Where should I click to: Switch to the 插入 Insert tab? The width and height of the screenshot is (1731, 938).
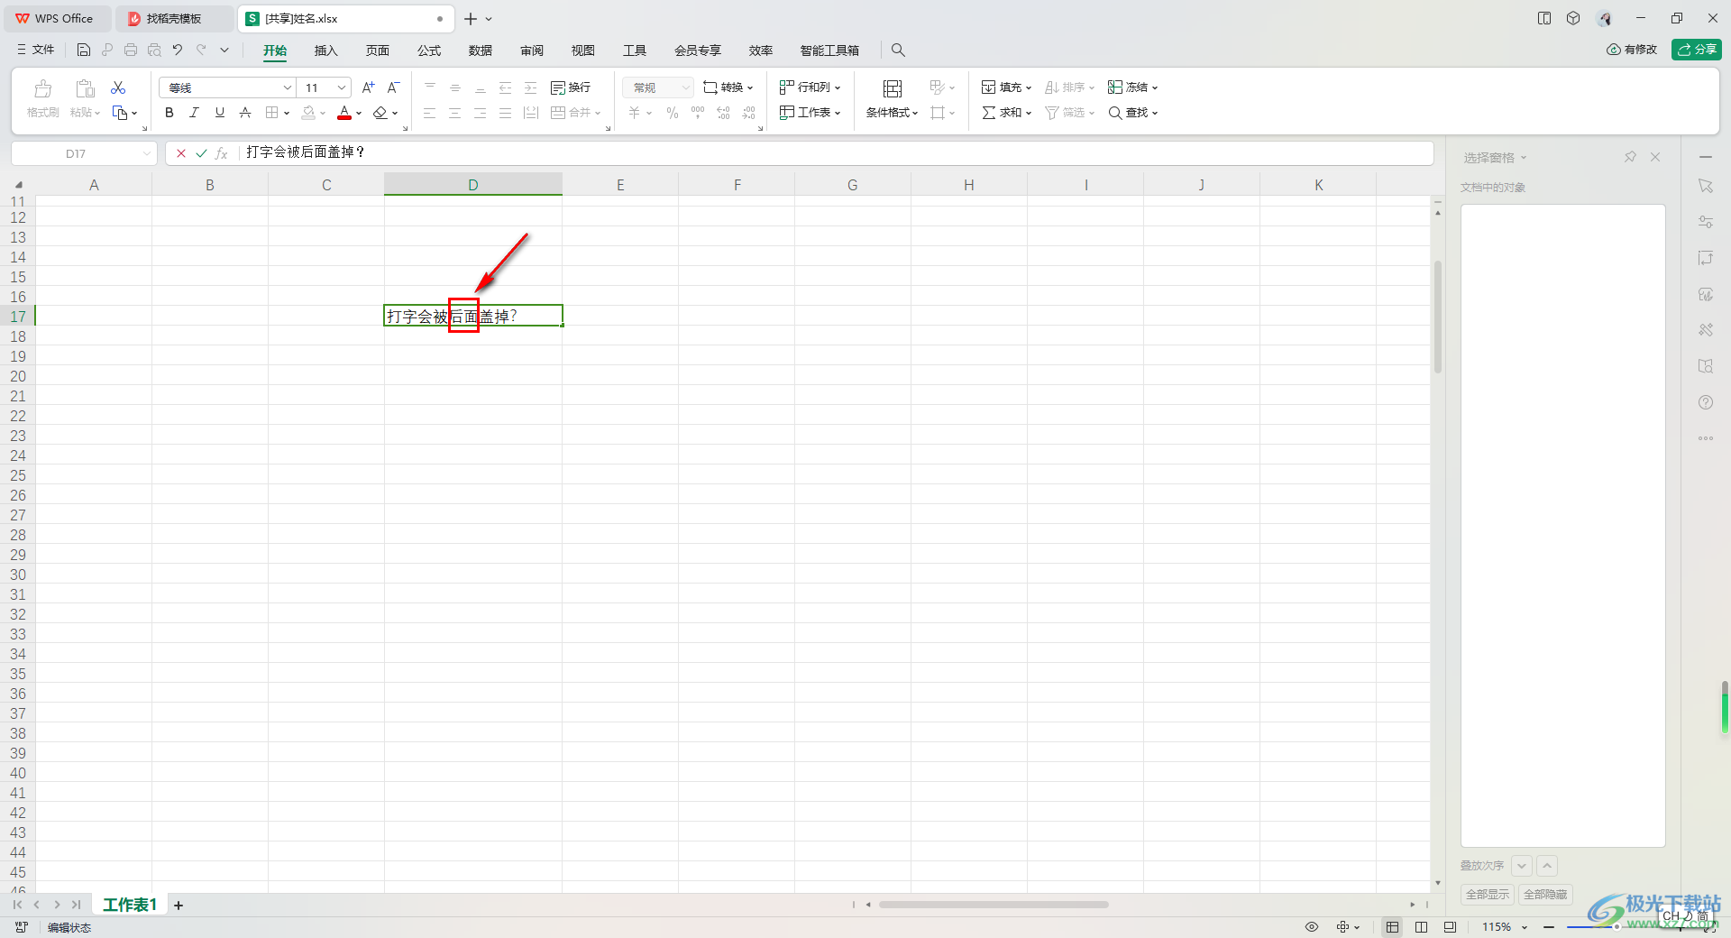325,51
